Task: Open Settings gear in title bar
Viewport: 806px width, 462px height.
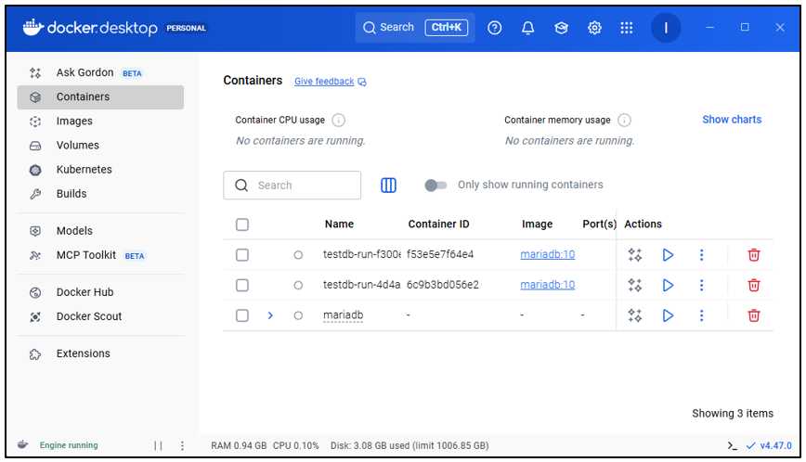Action: pyautogui.click(x=594, y=28)
